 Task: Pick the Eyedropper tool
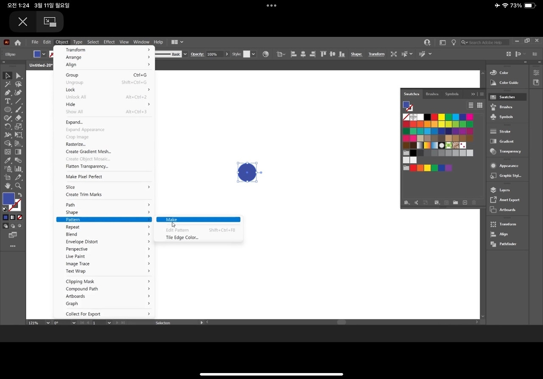pos(8,161)
